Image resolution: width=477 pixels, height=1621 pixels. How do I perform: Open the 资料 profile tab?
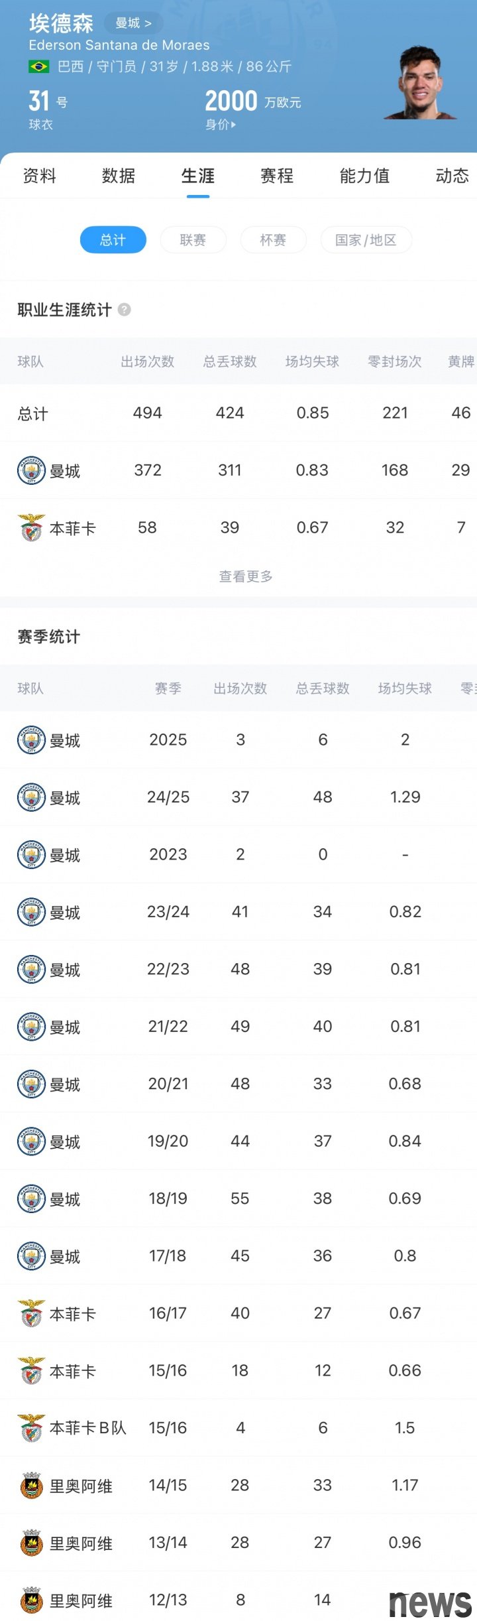tap(40, 176)
